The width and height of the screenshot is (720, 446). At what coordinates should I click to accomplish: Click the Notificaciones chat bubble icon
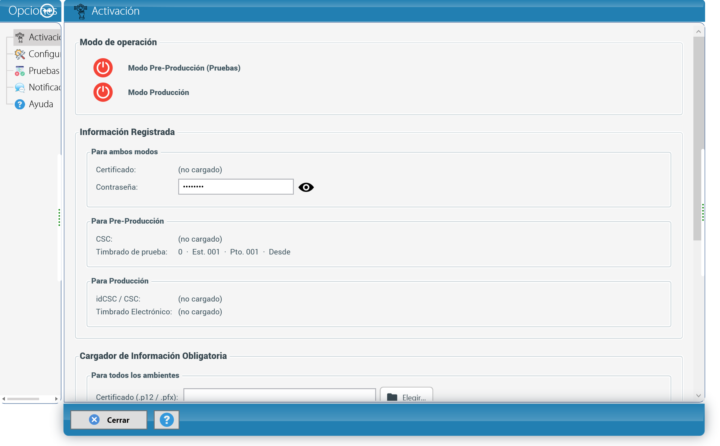20,88
